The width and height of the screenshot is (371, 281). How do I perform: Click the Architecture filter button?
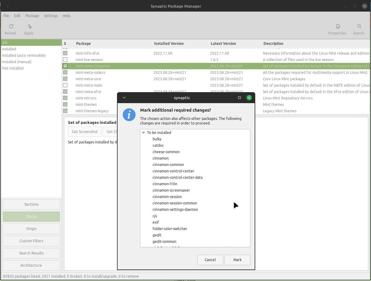click(x=31, y=265)
